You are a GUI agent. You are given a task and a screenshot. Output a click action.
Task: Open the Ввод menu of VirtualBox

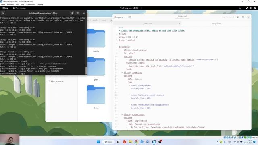(22, 4)
